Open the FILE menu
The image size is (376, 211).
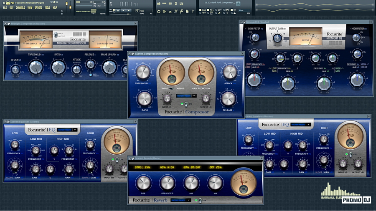pyautogui.click(x=5, y=8)
